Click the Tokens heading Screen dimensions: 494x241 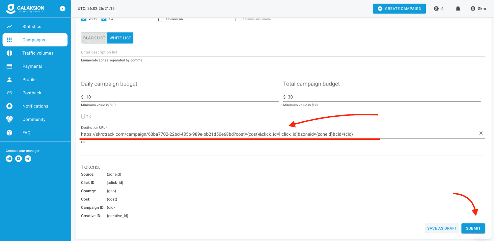point(91,167)
